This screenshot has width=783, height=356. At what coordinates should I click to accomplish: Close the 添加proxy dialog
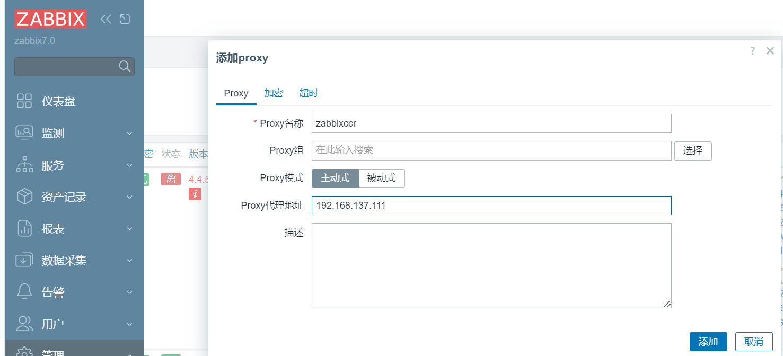[770, 51]
